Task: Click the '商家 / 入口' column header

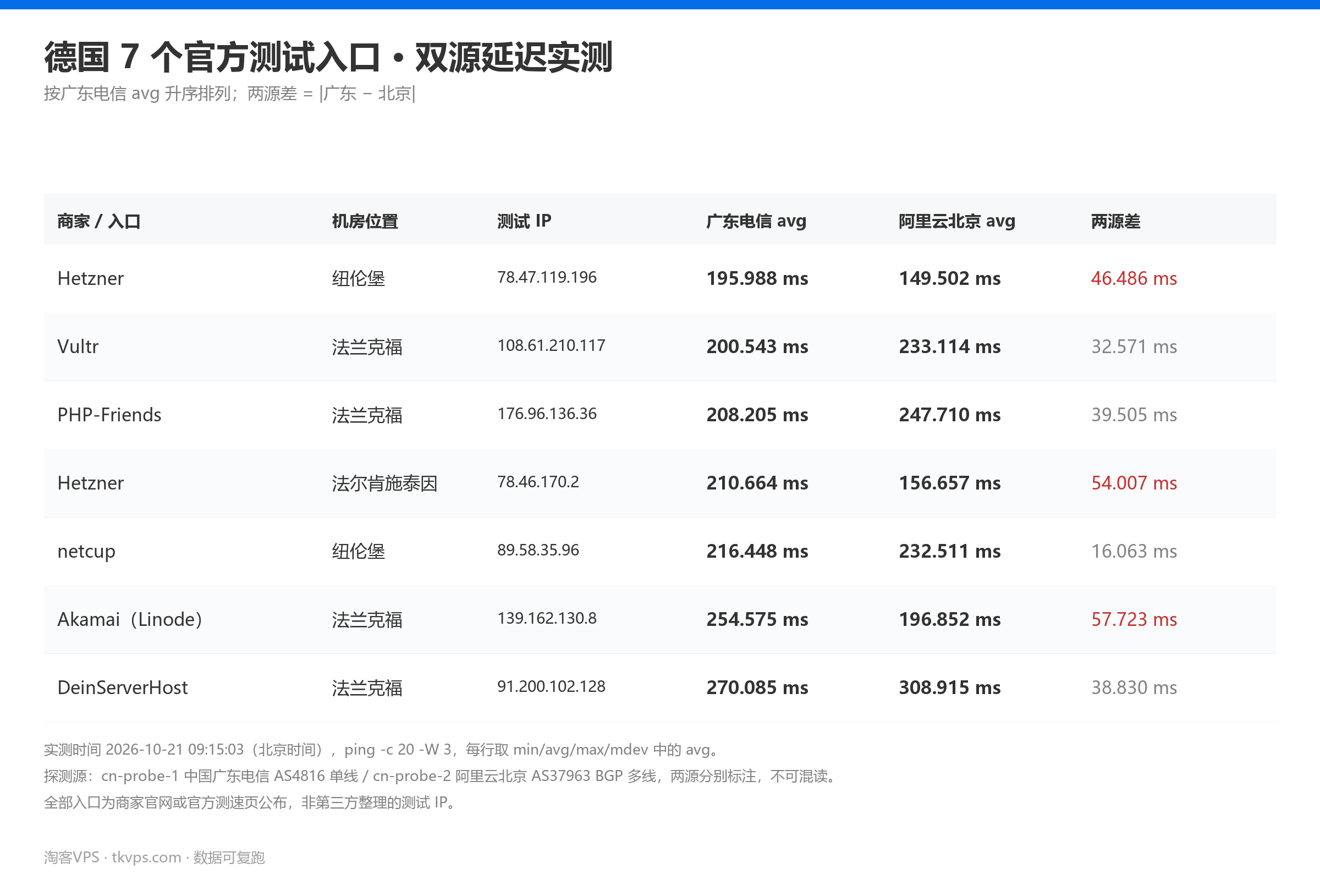Action: (x=99, y=222)
